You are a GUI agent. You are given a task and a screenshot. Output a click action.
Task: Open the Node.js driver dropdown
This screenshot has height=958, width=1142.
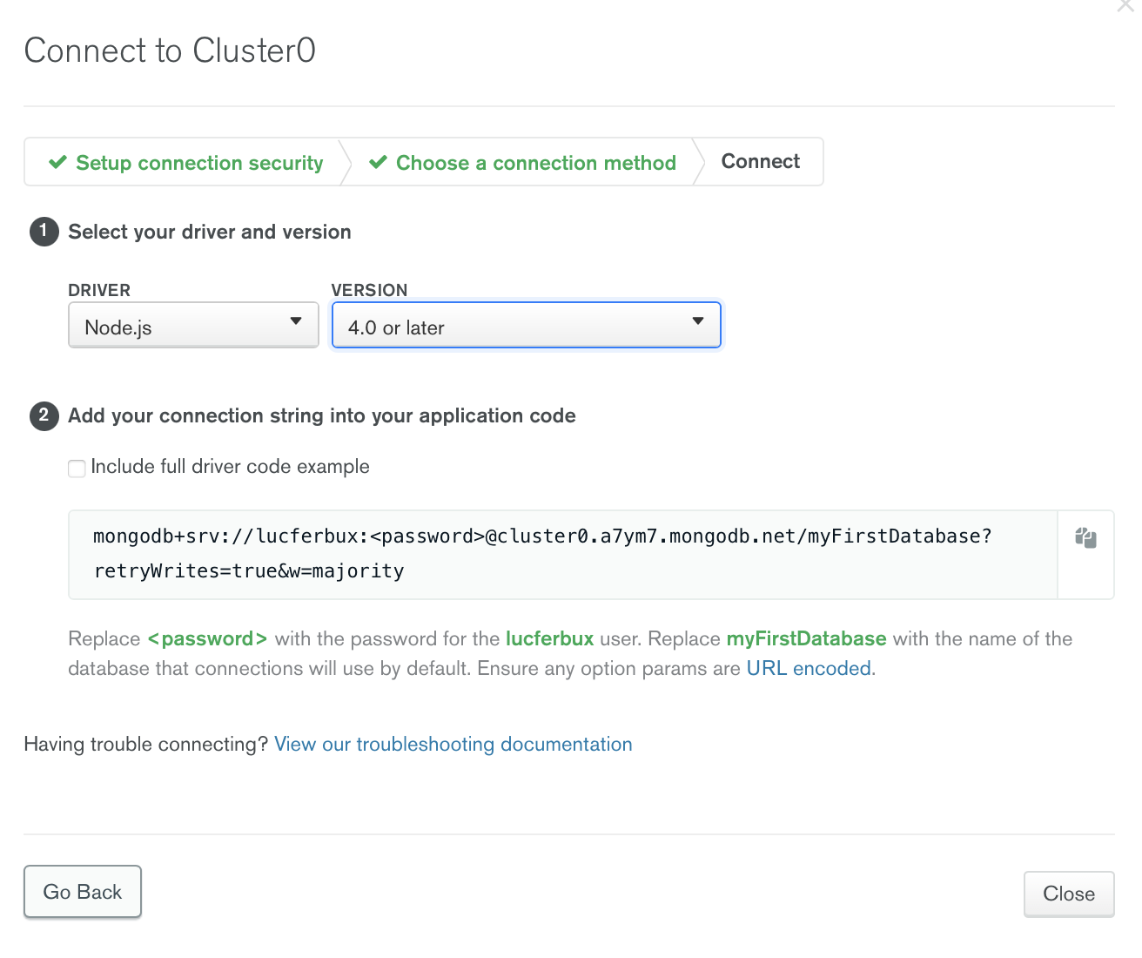tap(193, 326)
